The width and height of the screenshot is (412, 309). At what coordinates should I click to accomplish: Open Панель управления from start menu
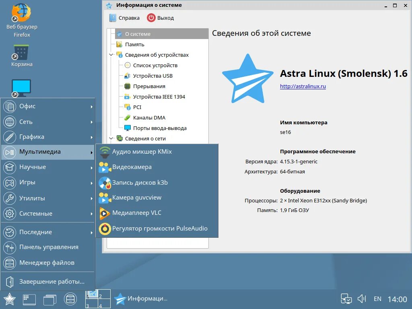[48, 247]
